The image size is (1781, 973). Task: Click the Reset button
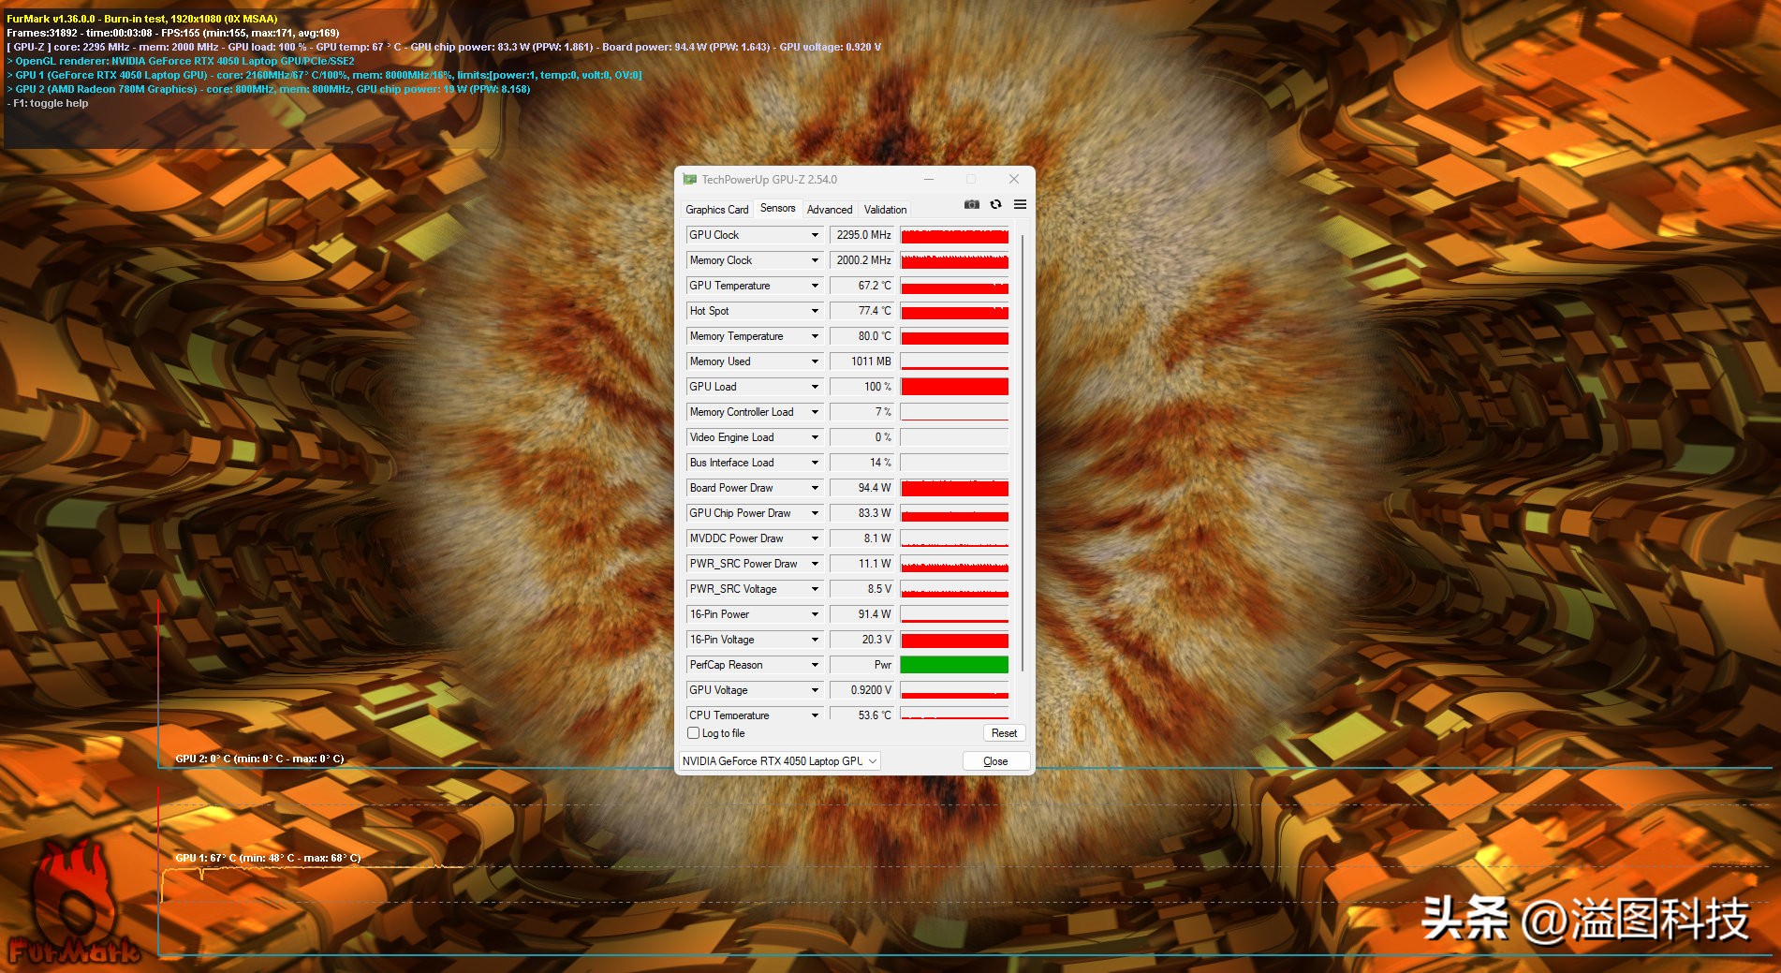pos(1004,733)
